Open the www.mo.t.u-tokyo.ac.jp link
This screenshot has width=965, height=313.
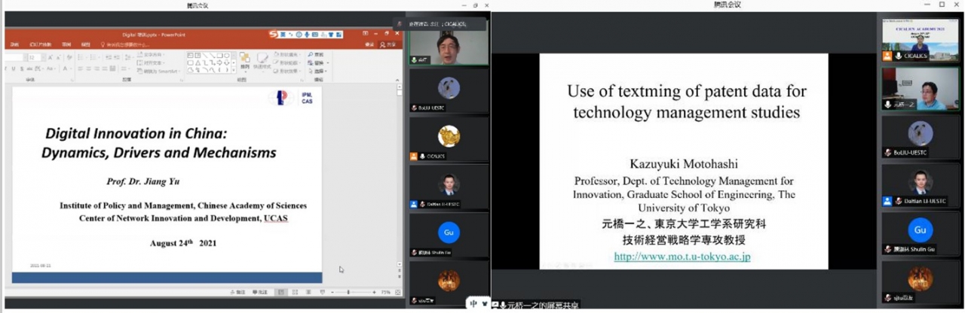tap(682, 257)
